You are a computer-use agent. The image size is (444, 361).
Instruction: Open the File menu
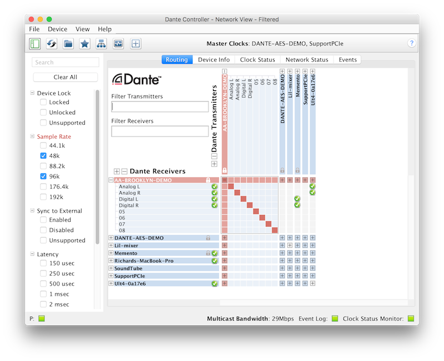34,29
